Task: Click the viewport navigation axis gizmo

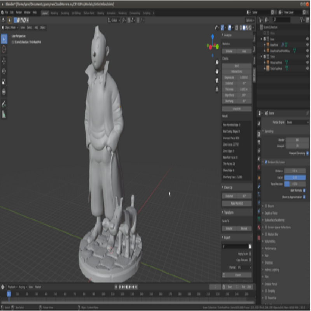Action: click(x=213, y=46)
